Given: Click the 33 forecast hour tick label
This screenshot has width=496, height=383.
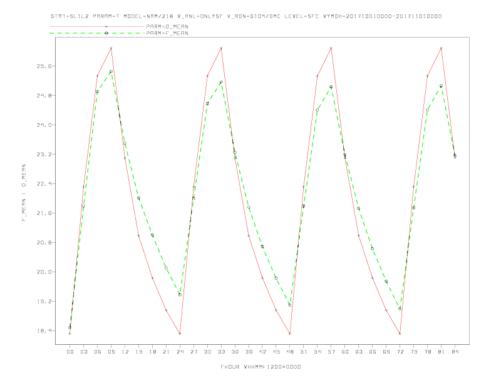Looking at the screenshot, I should [x=221, y=352].
